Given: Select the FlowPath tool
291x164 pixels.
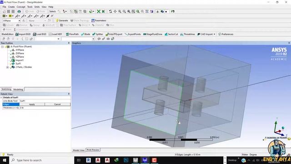Looking at the screenshot, I should click(x=72, y=34).
